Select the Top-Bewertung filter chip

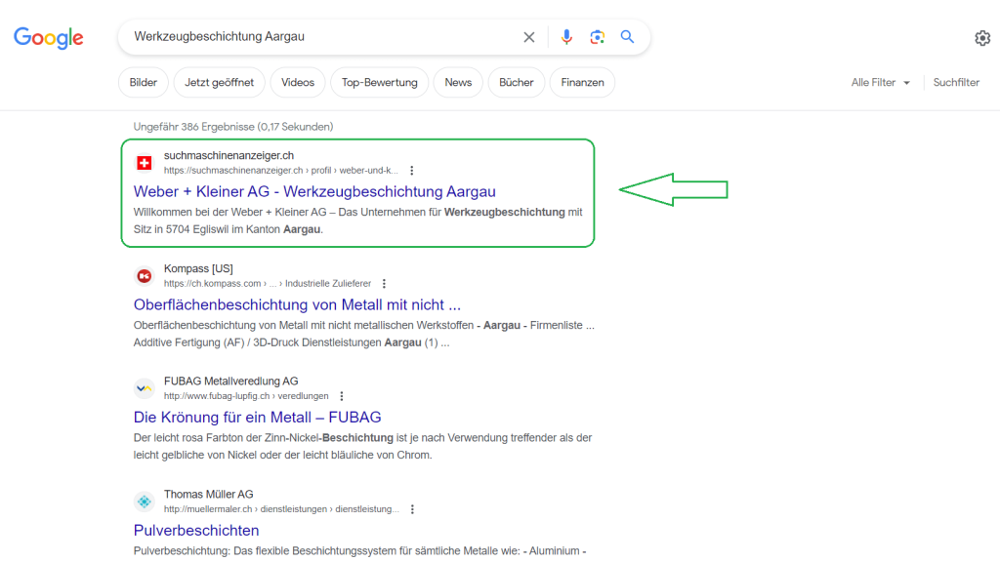point(380,82)
